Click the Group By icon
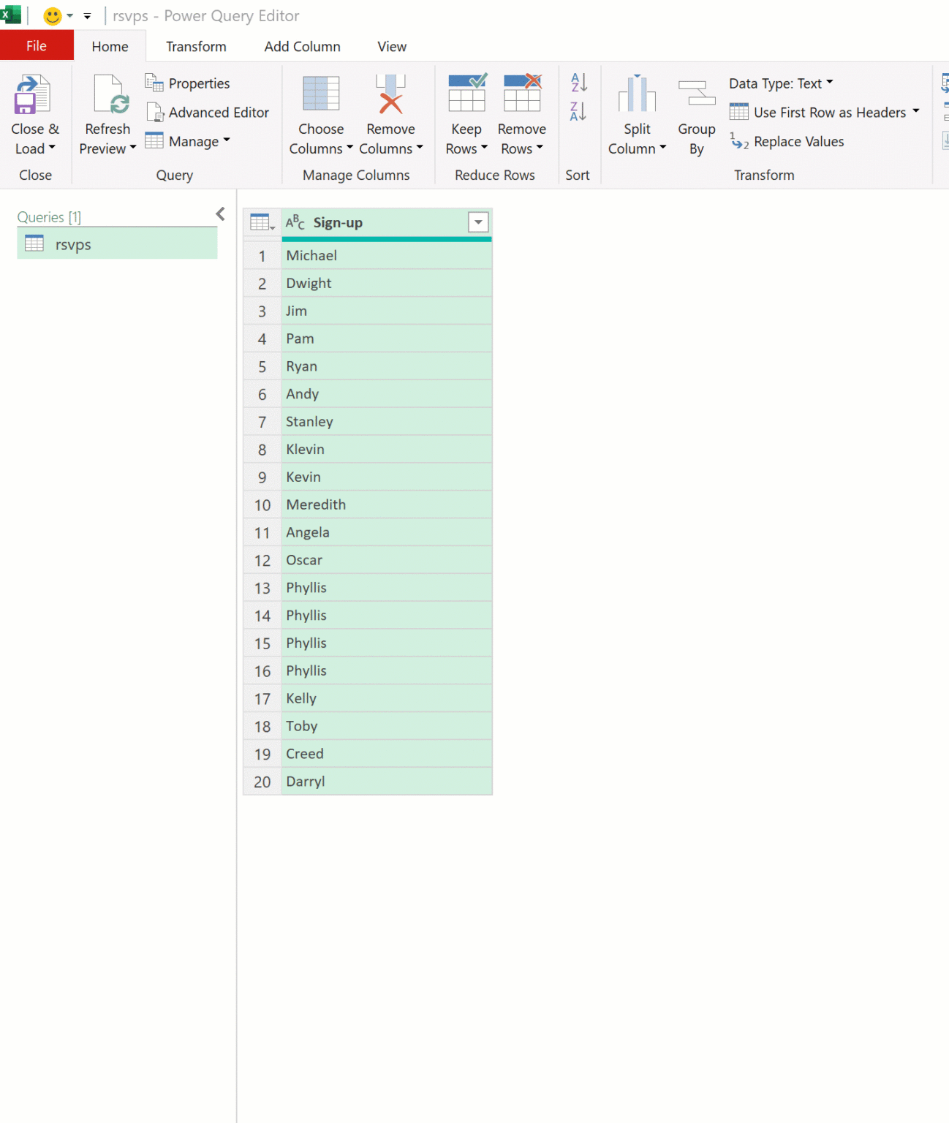The height and width of the screenshot is (1123, 949). (x=697, y=94)
